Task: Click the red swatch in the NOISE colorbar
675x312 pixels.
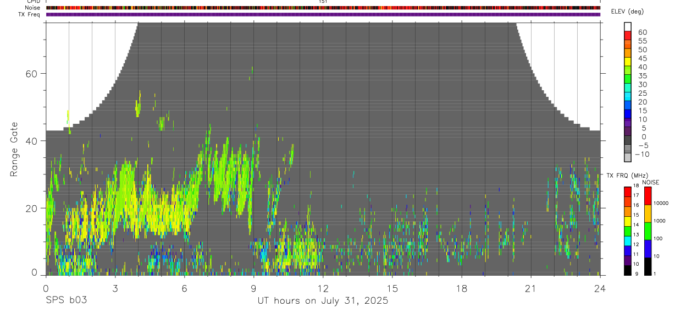Action: (648, 195)
